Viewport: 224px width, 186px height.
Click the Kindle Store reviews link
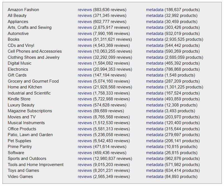pyautogui.click(x=85, y=99)
